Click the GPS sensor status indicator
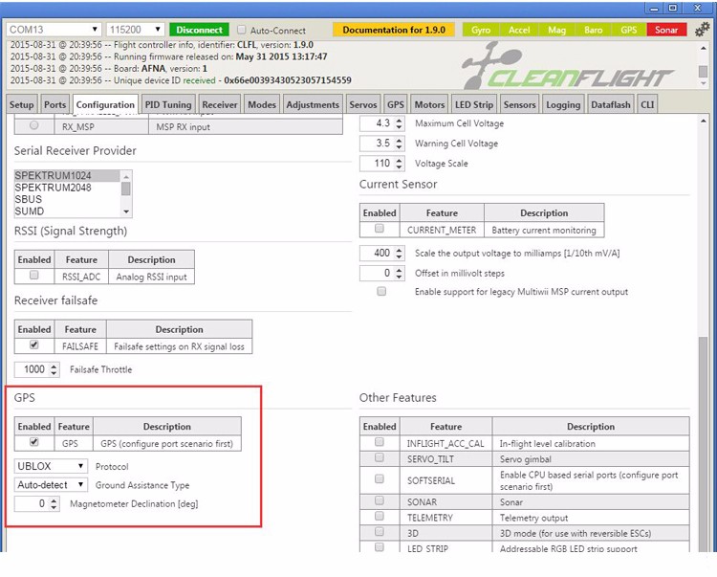This screenshot has height=577, width=717. (x=628, y=30)
